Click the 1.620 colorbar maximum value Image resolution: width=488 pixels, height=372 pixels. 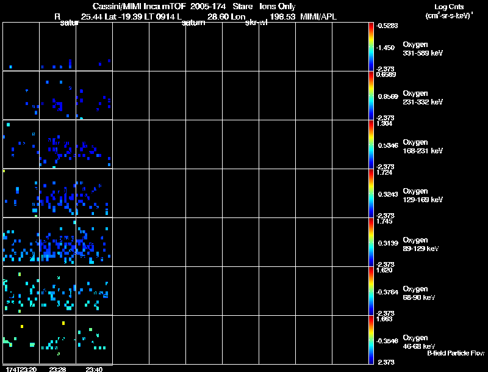(384, 270)
